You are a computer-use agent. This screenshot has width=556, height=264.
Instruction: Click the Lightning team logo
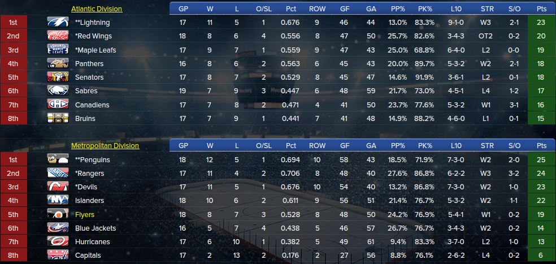tap(58, 23)
